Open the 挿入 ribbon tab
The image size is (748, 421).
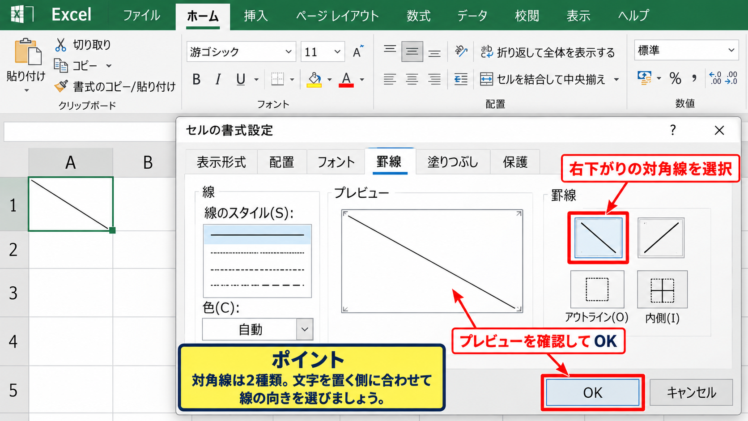(x=256, y=16)
